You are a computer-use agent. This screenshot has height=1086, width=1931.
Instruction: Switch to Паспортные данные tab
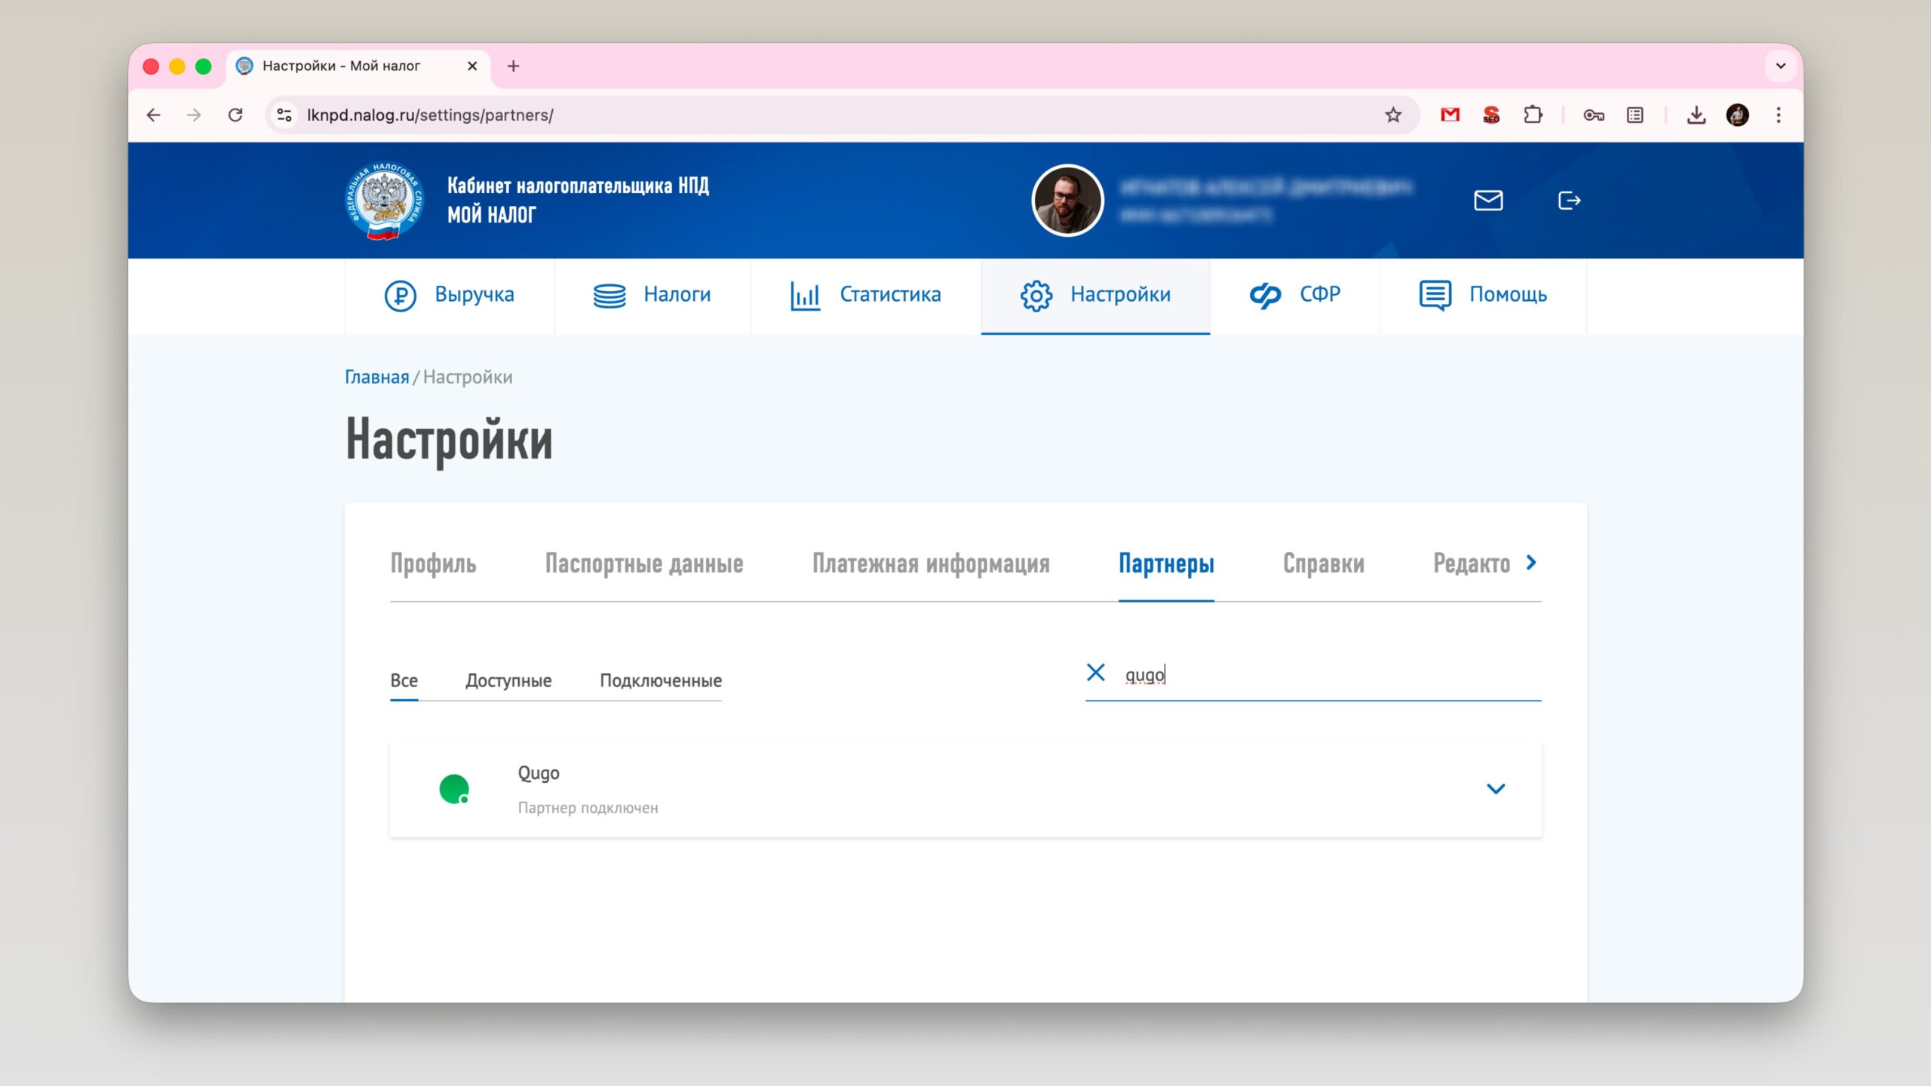pyautogui.click(x=643, y=564)
